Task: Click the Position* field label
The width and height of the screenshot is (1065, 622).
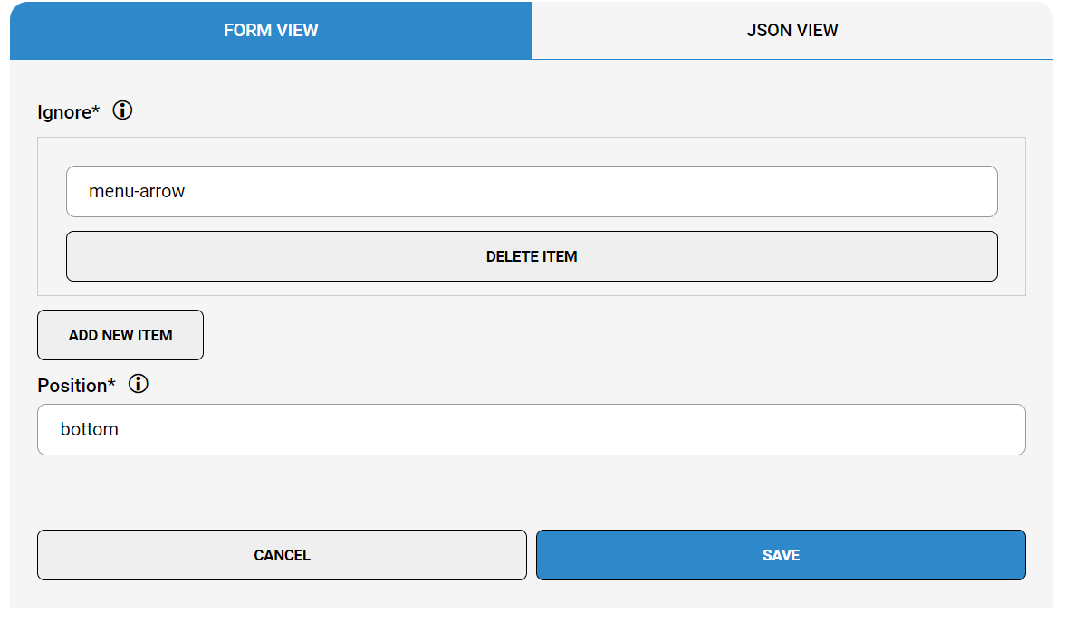Action: [x=76, y=386]
